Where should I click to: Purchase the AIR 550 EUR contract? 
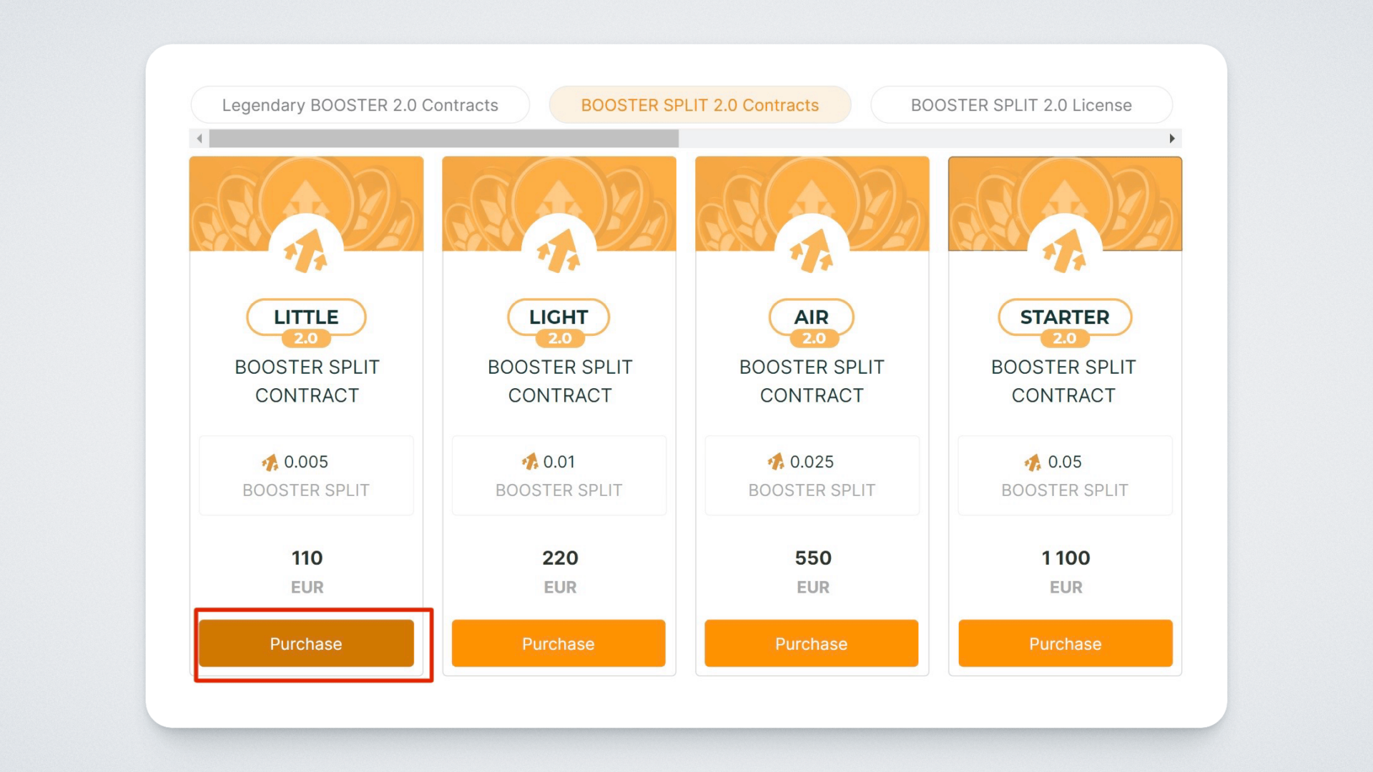pos(811,643)
